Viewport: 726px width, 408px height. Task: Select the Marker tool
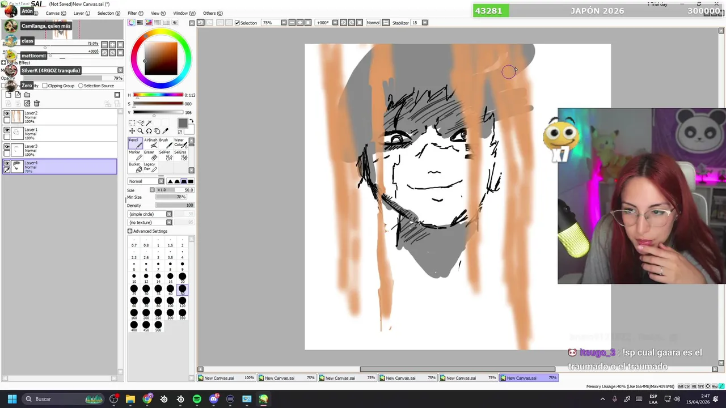pyautogui.click(x=134, y=155)
